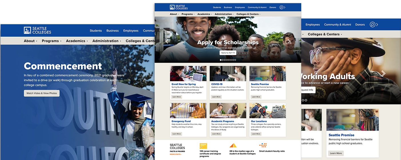Click Learn More under Seattle Promise in right window

(336, 153)
